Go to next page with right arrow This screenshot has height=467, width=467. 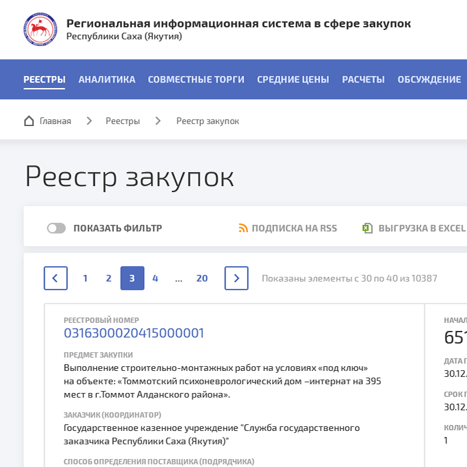[x=236, y=278]
